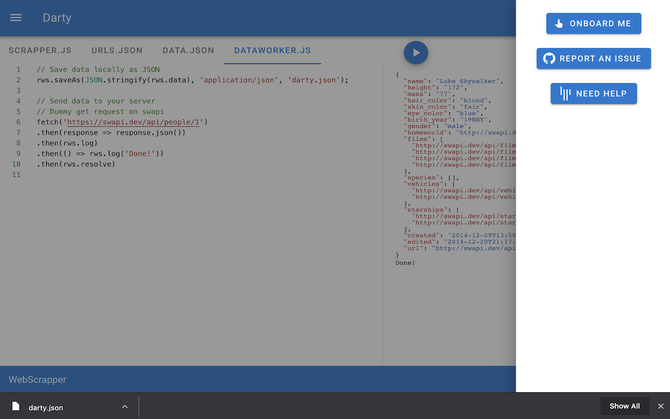
Task: Click Show All downloads
Action: pyautogui.click(x=624, y=406)
